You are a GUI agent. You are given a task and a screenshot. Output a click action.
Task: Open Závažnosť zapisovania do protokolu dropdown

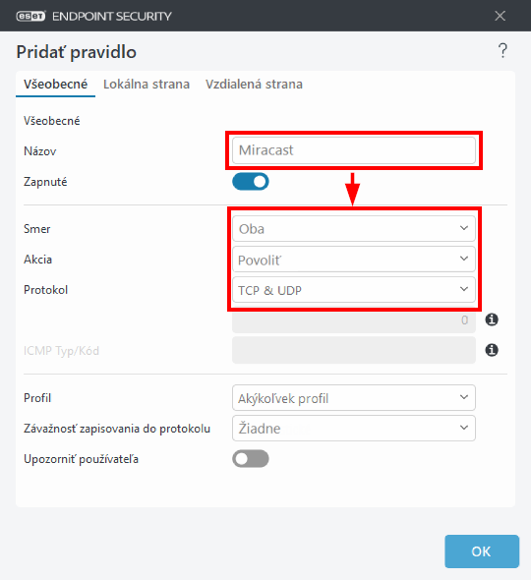pos(354,428)
